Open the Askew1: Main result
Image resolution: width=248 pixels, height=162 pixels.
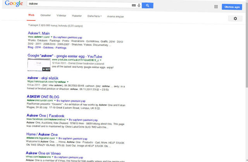pos(39,33)
